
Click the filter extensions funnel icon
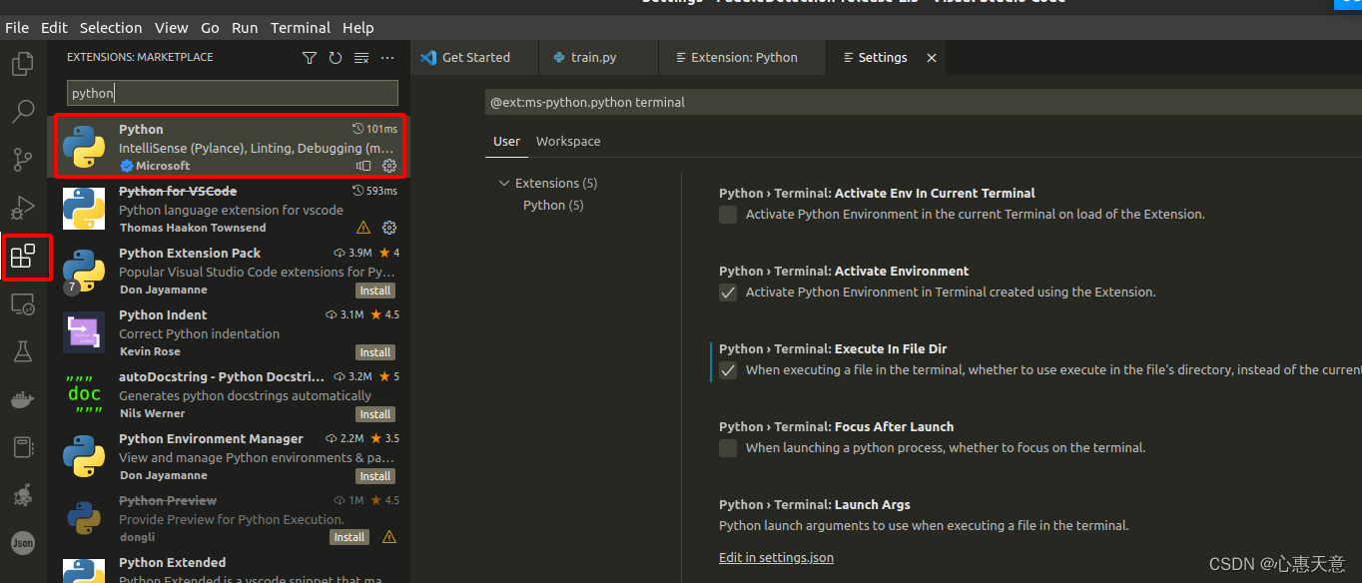pos(310,58)
